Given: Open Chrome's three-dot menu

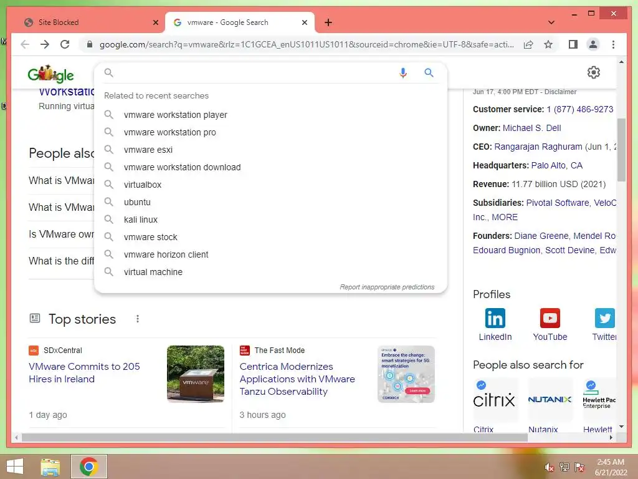Looking at the screenshot, I should [613, 44].
